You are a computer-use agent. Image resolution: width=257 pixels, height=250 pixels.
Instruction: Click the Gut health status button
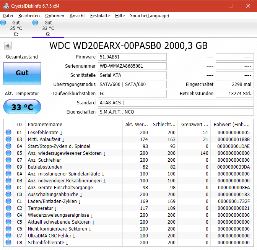pyautogui.click(x=22, y=73)
